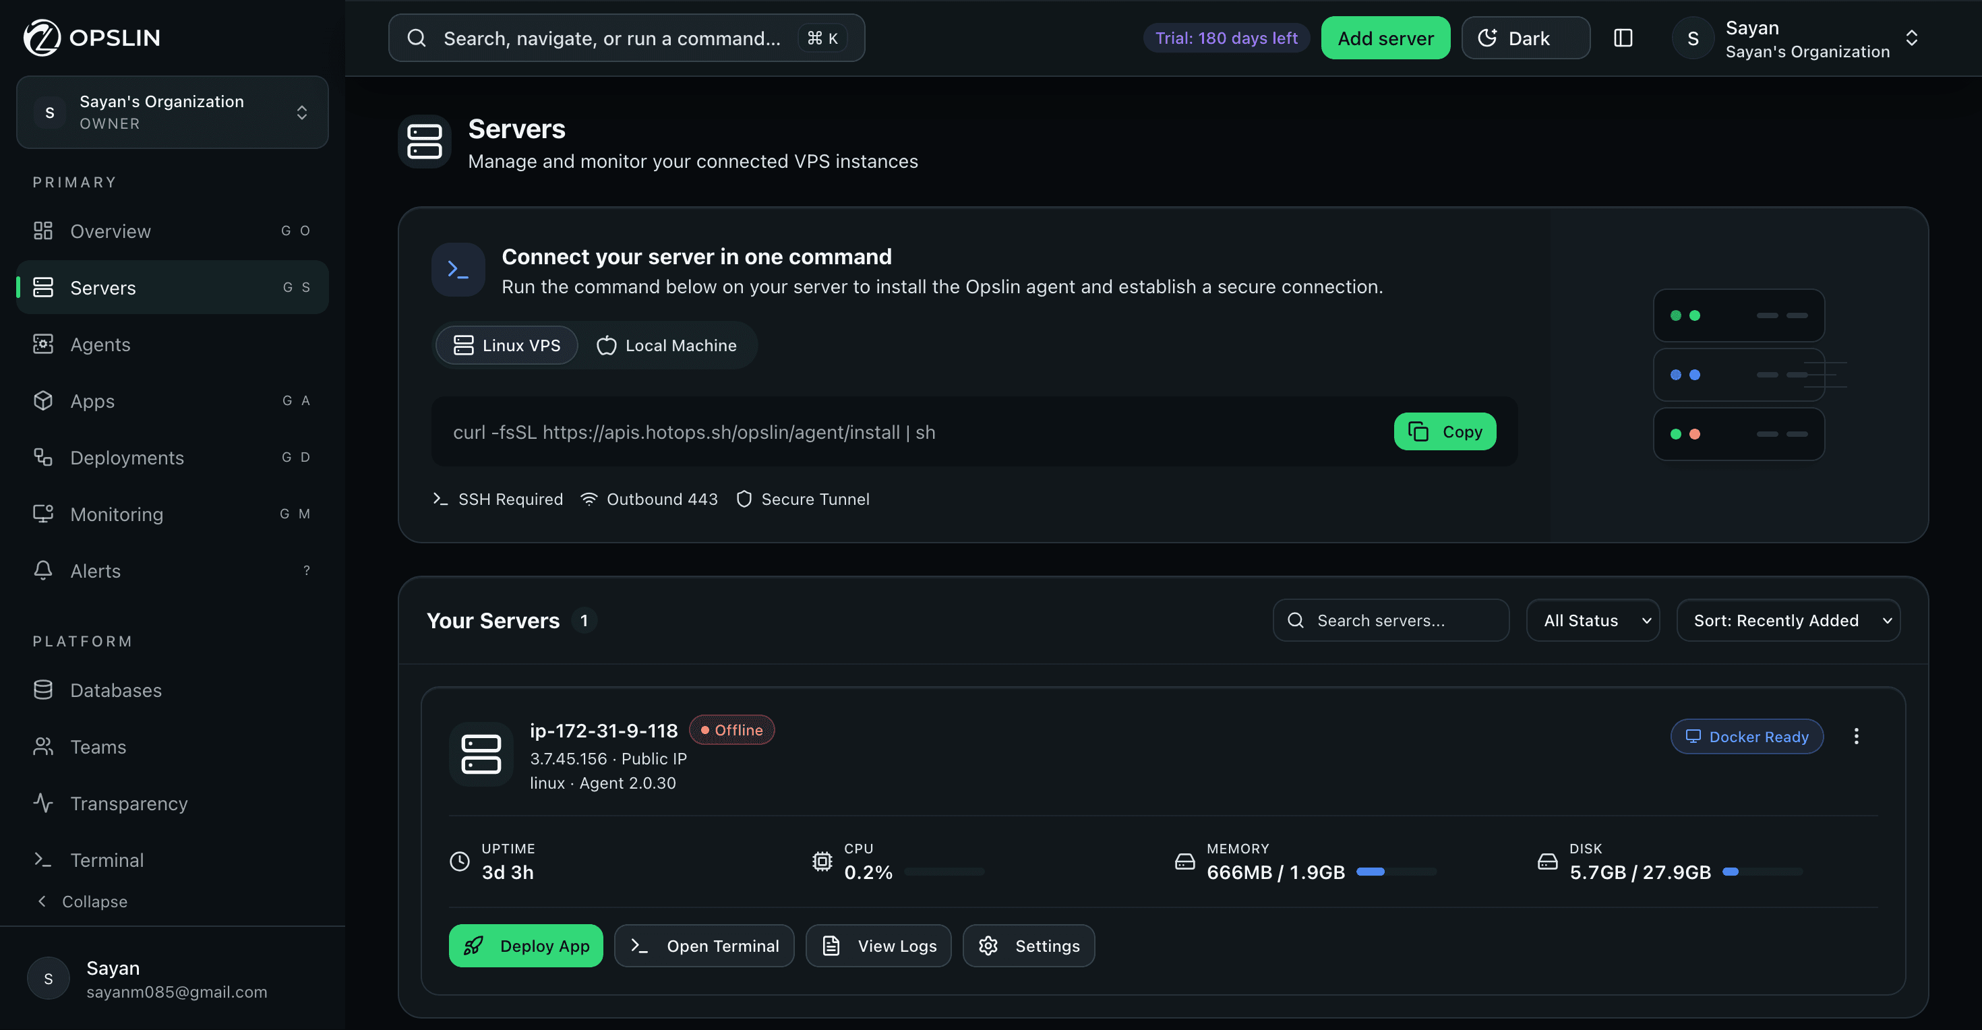Click the Opslin logo icon

(x=42, y=38)
